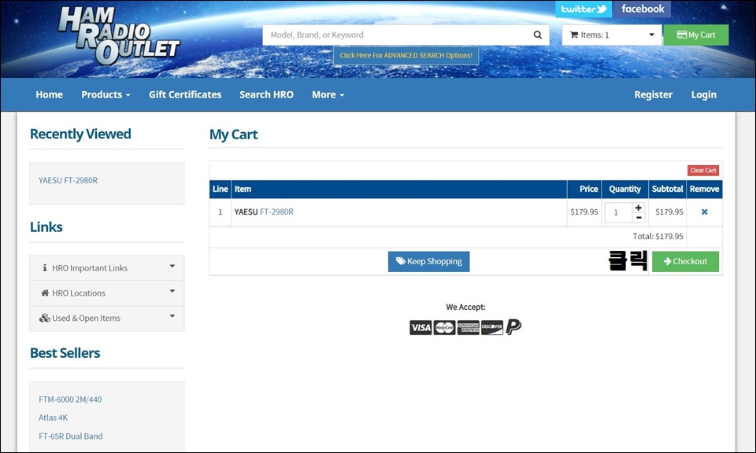Screen dimensions: 756x453
Task: Click the Ham Radio Outlet logo
Action: coord(119,36)
